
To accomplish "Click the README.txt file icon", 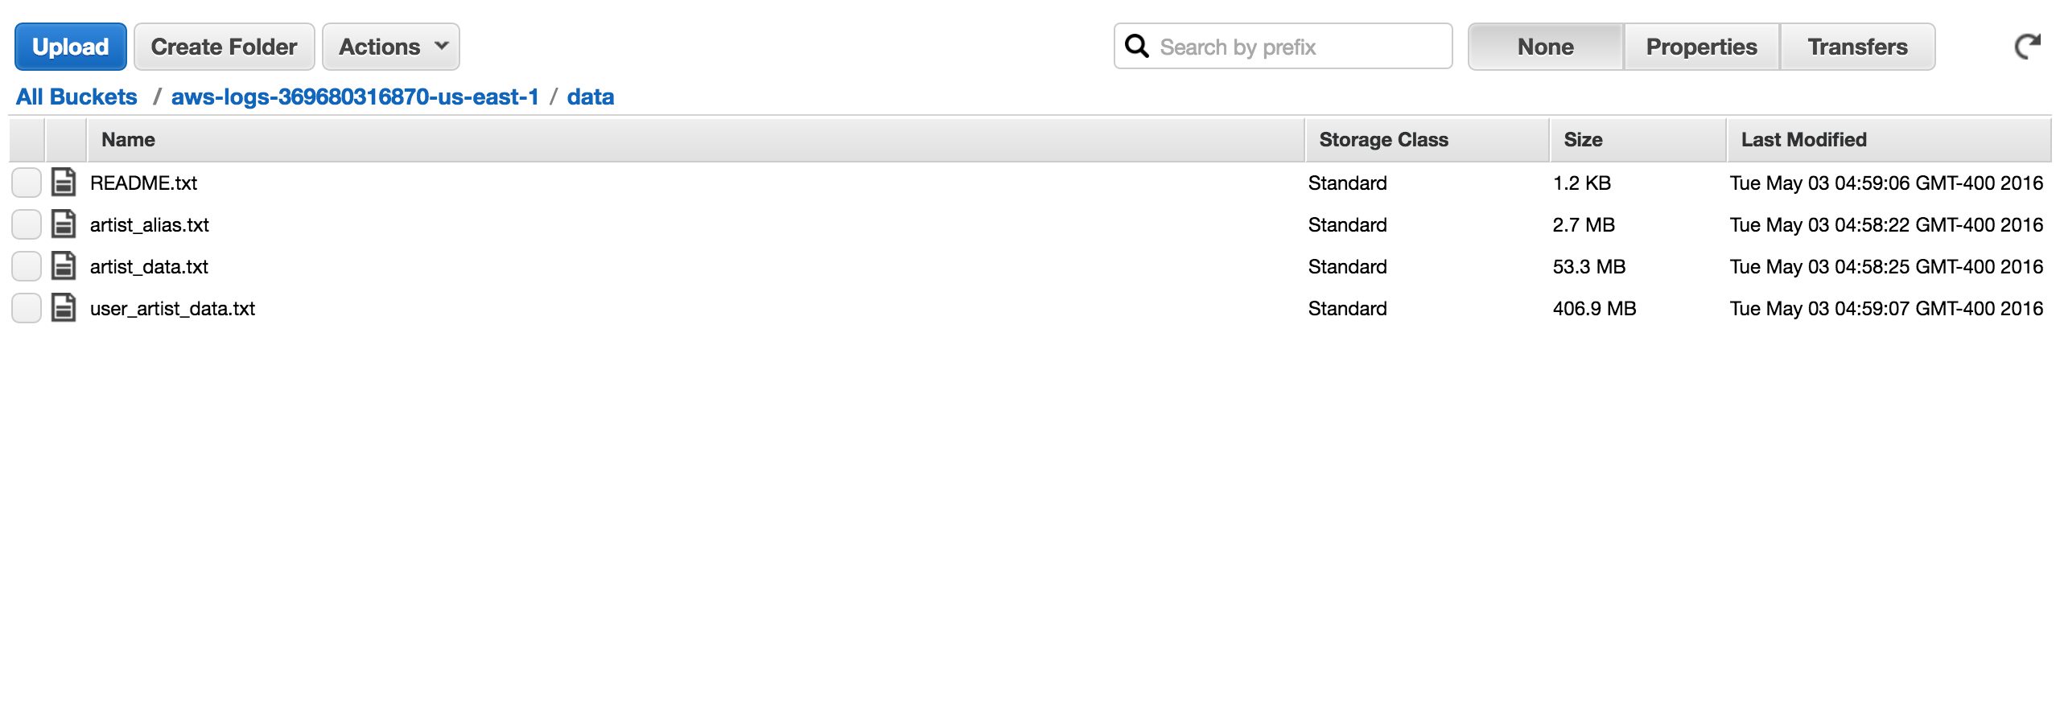I will coord(64,183).
